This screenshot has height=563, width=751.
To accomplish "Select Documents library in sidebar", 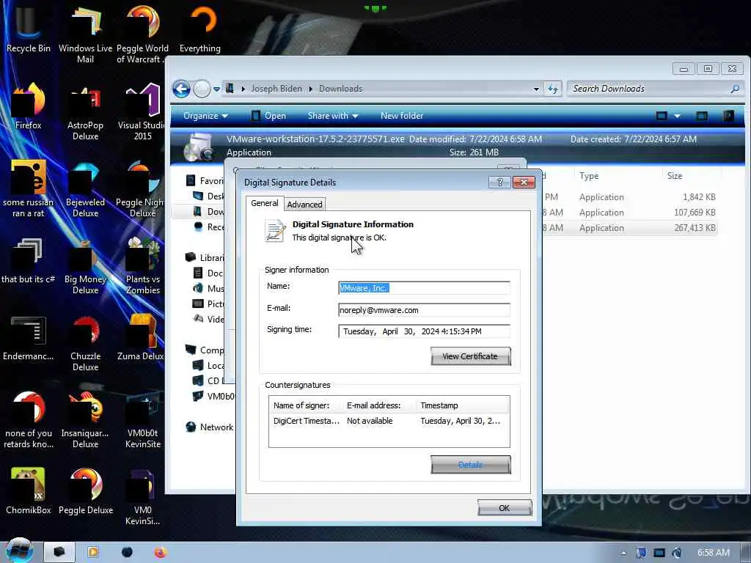I will pos(208,273).
